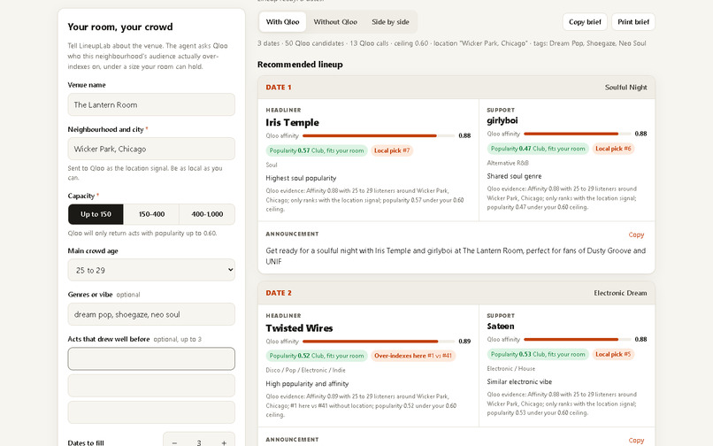The image size is (713, 446).
Task: Focus the first Acts that drew well field
Action: (x=151, y=358)
